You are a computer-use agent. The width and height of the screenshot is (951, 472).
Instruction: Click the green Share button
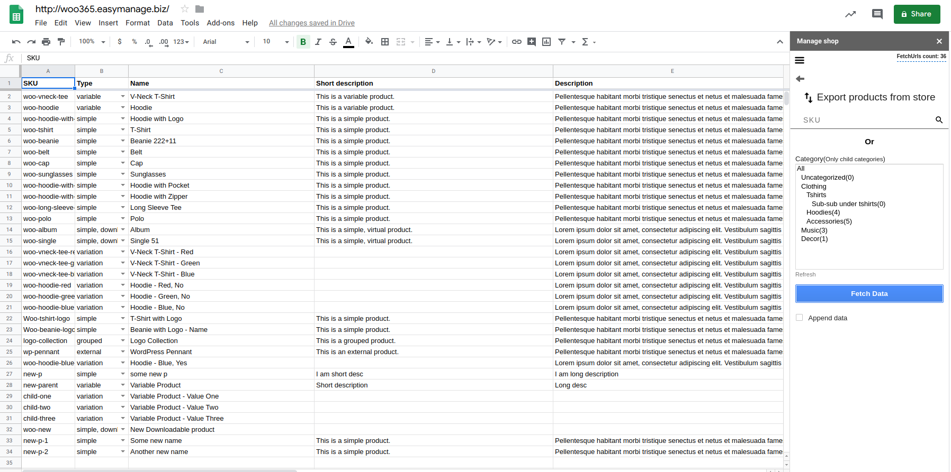pyautogui.click(x=917, y=14)
